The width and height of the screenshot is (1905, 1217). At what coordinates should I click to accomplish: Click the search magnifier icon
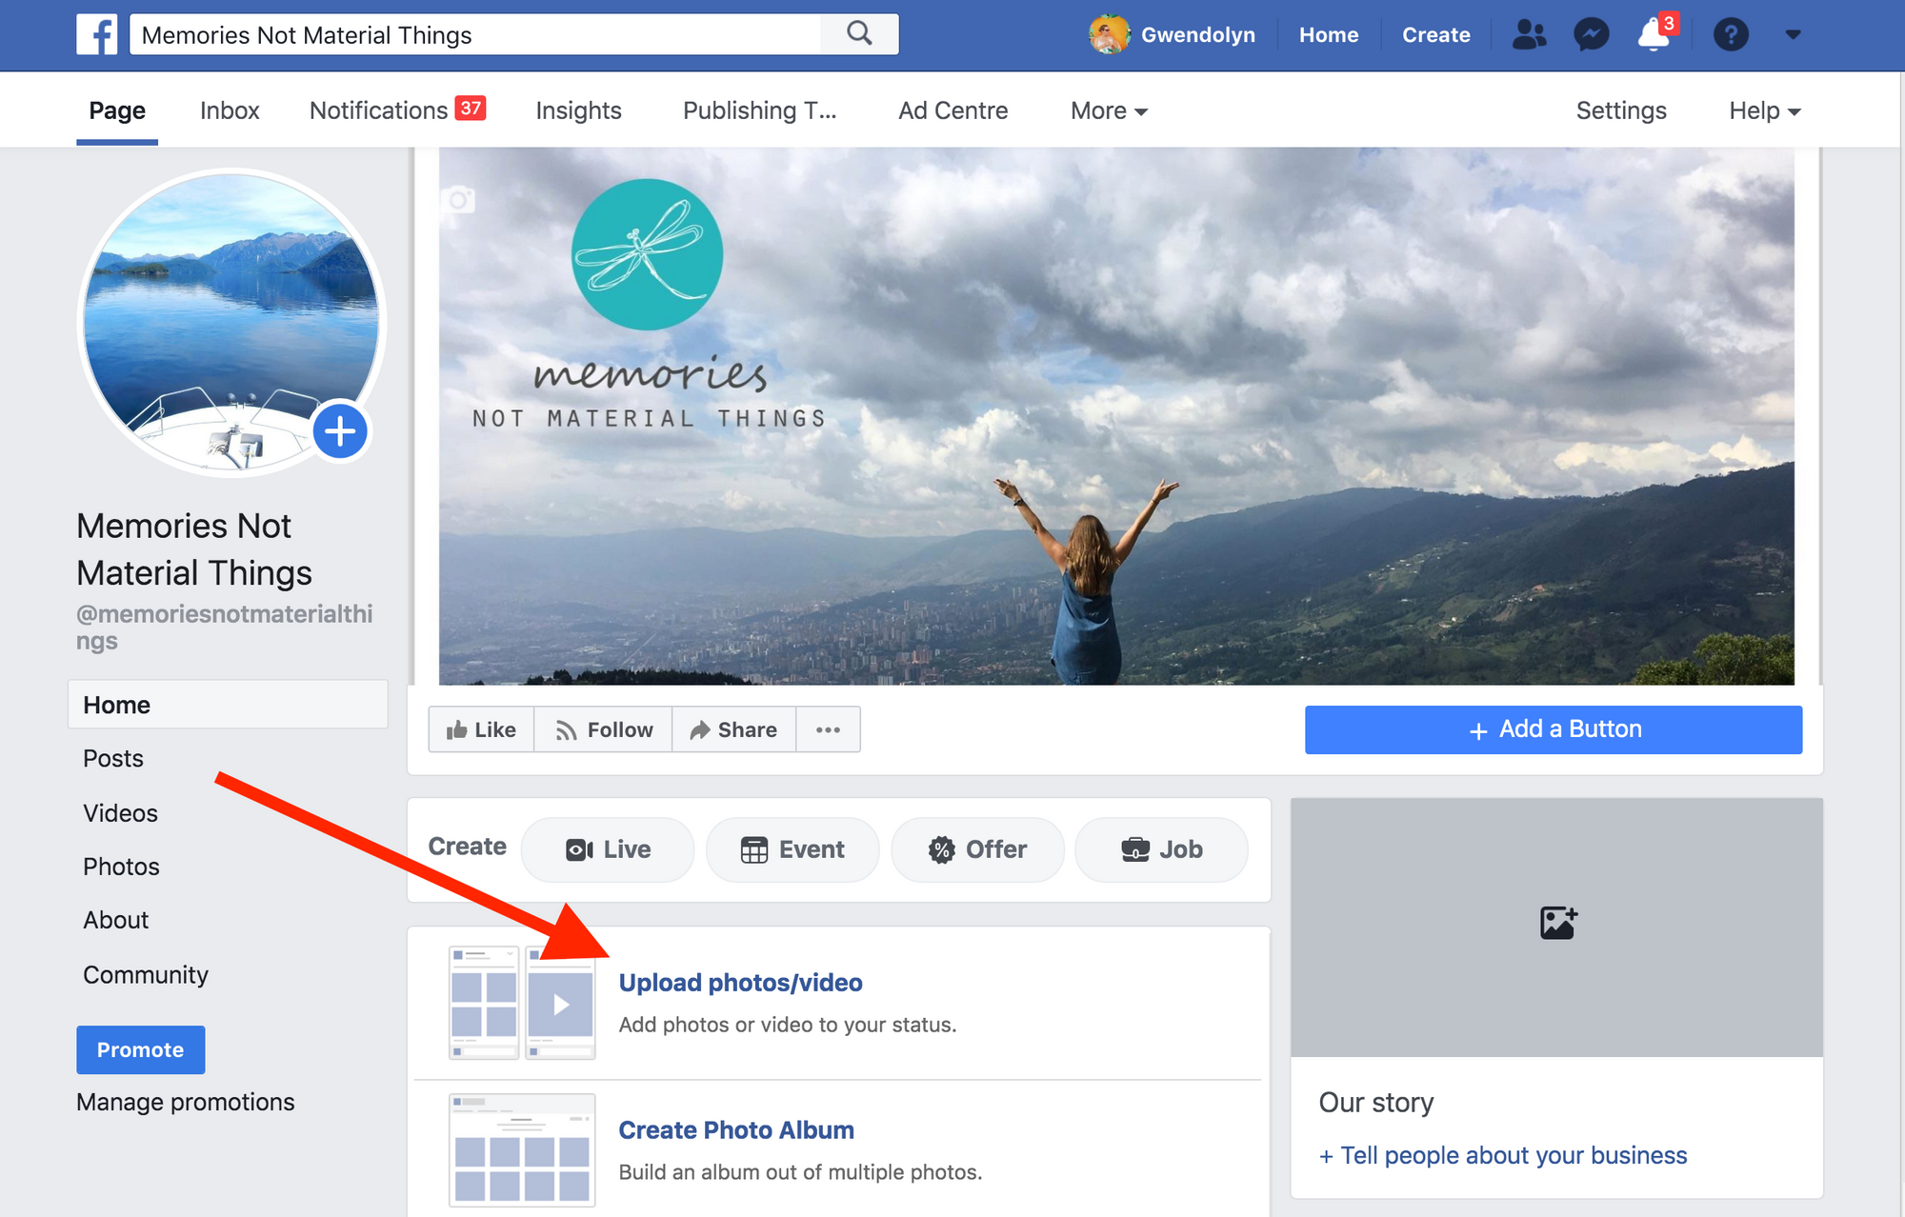click(x=859, y=34)
